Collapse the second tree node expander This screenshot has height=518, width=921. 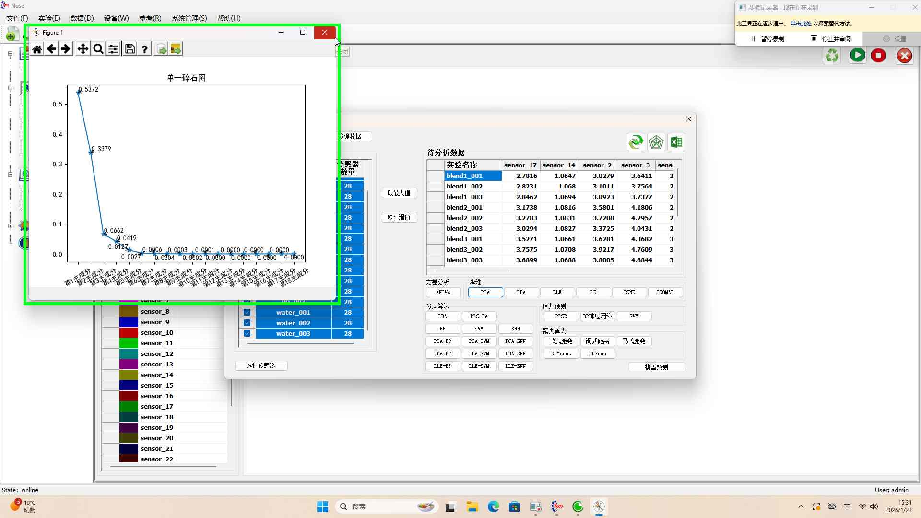click(10, 88)
